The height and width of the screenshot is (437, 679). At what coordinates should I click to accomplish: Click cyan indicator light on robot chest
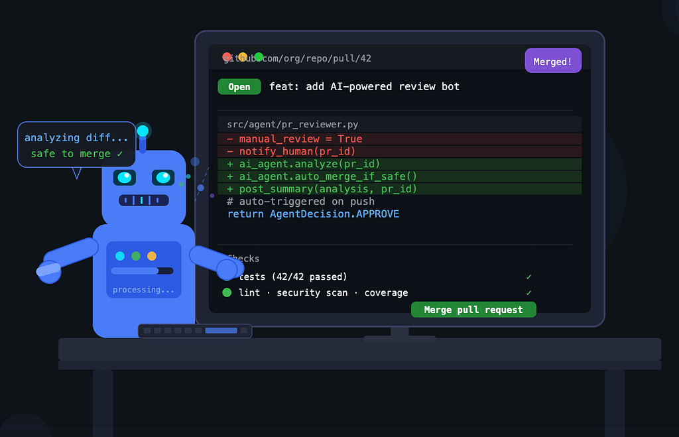coord(120,256)
